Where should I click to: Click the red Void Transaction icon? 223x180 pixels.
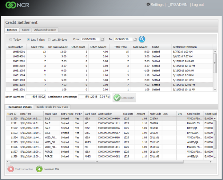click(x=10, y=169)
